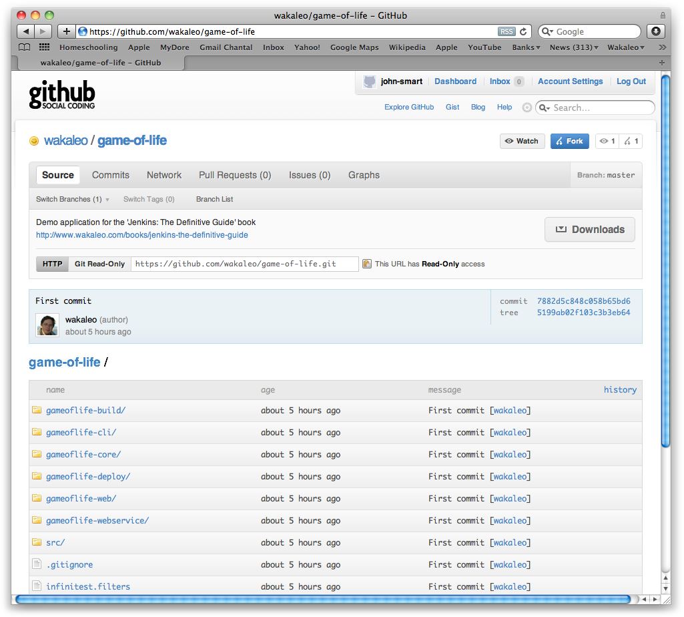Expand the Switch Branches dropdown
This screenshot has height=617, width=684.
[x=73, y=199]
